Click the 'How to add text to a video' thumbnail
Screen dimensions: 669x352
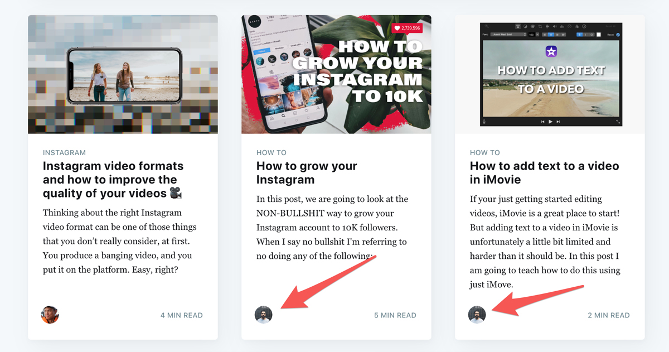point(551,74)
